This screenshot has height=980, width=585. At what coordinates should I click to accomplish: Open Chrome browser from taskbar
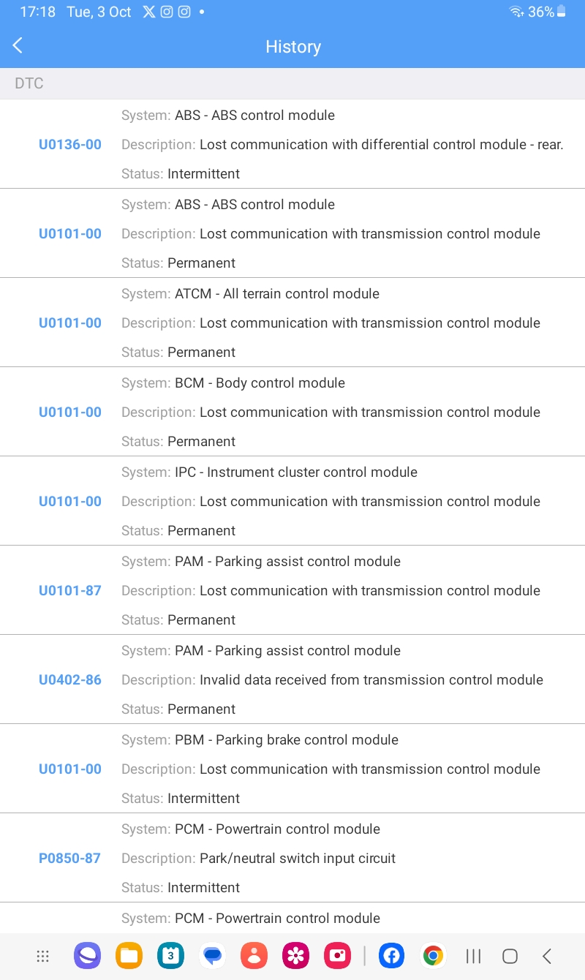(434, 956)
